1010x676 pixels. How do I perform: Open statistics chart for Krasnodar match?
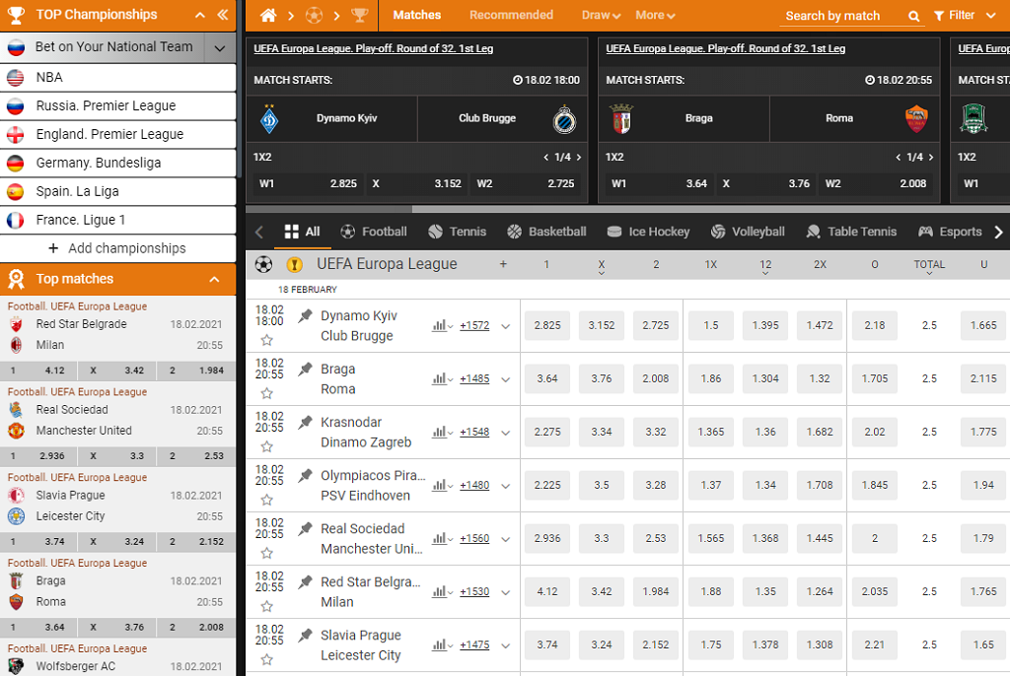point(442,432)
